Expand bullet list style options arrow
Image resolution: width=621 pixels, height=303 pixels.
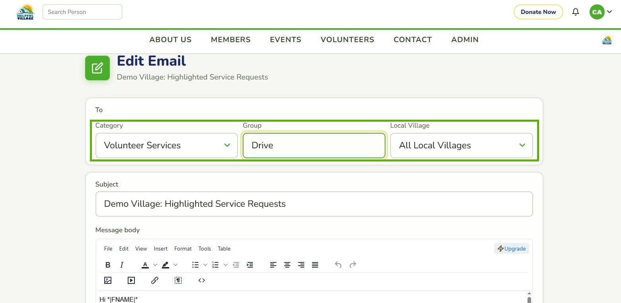click(205, 265)
